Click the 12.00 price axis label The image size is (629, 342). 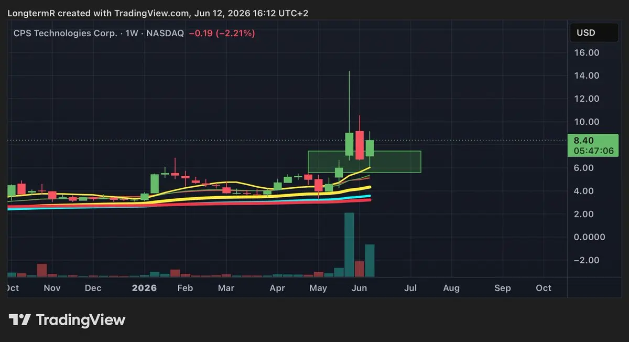pyautogui.click(x=587, y=99)
